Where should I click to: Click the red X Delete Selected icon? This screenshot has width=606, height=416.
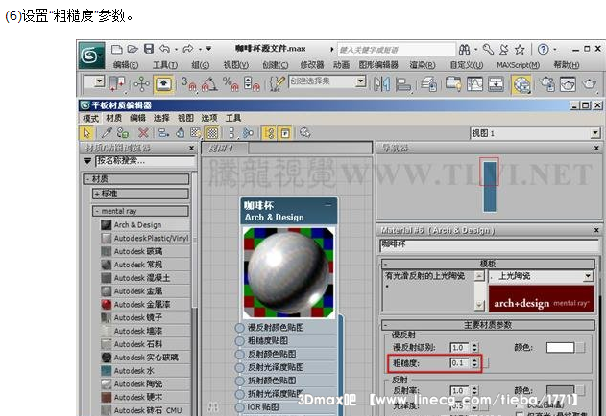[x=143, y=133]
